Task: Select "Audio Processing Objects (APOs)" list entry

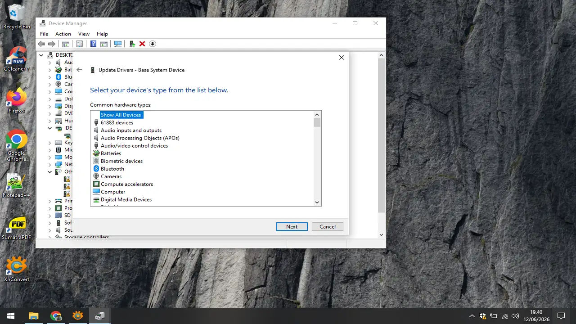Action: pos(140,138)
